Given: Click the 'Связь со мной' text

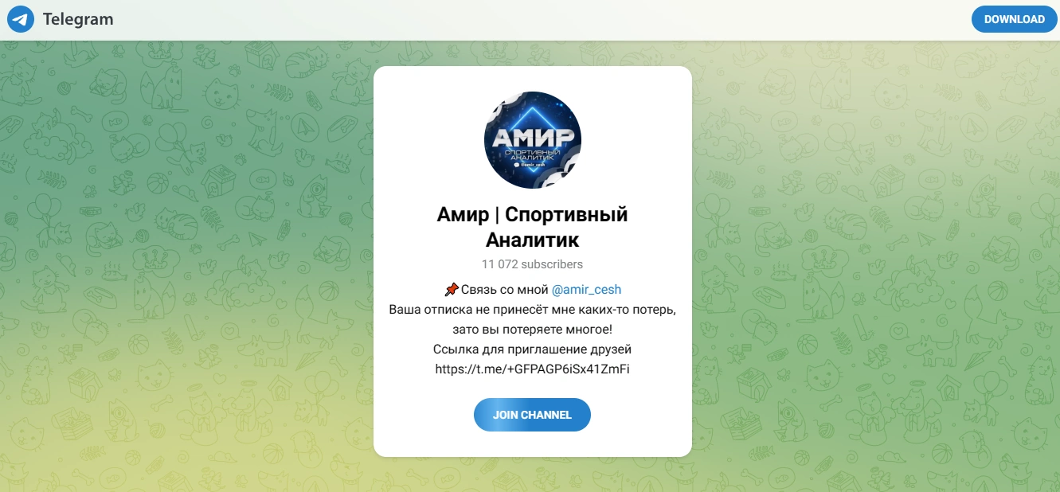Looking at the screenshot, I should click(504, 289).
